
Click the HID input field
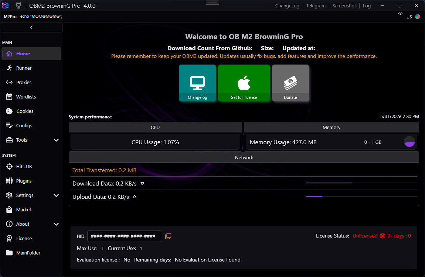(124, 236)
